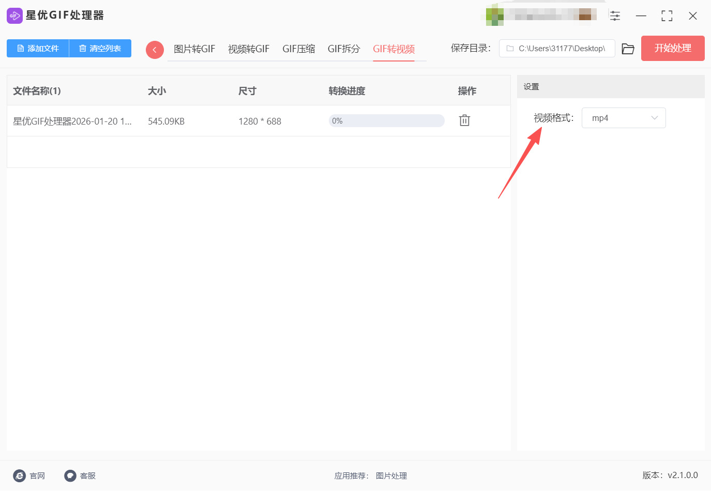The height and width of the screenshot is (491, 711).
Task: Open the GIF压缩 tab
Action: 298,49
